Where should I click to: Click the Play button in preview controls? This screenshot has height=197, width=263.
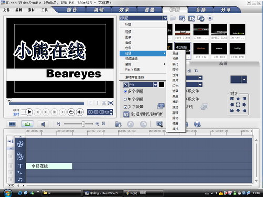coord(29,112)
